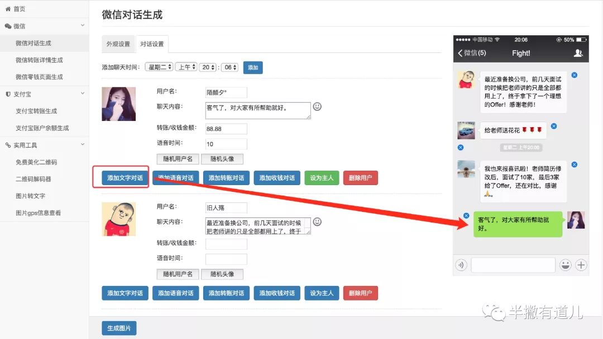Tap the back arrow next to 微信(5)

(x=460, y=53)
